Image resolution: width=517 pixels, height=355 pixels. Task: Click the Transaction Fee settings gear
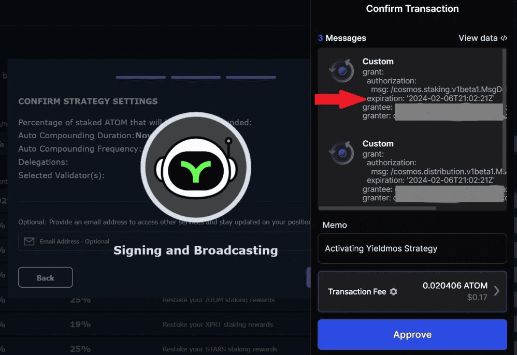[393, 291]
